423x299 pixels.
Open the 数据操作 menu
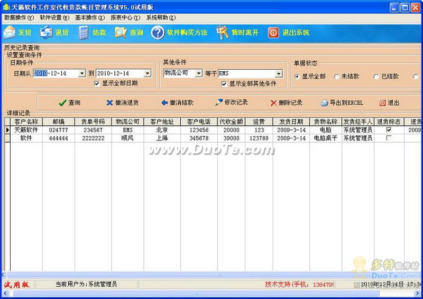click(19, 17)
